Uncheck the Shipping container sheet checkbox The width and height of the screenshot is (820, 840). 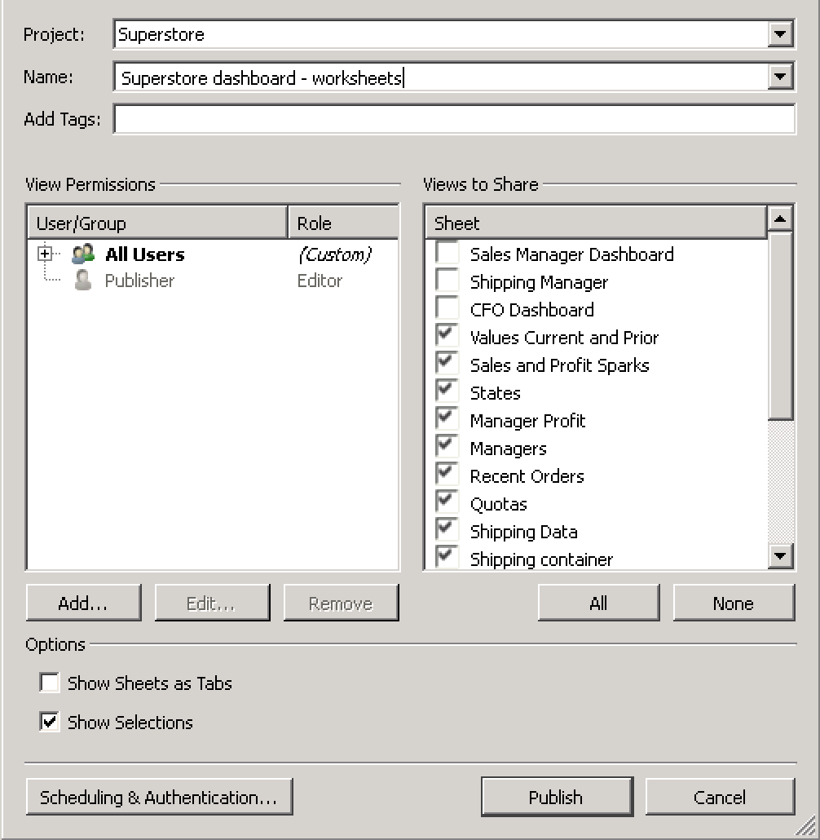coord(447,557)
